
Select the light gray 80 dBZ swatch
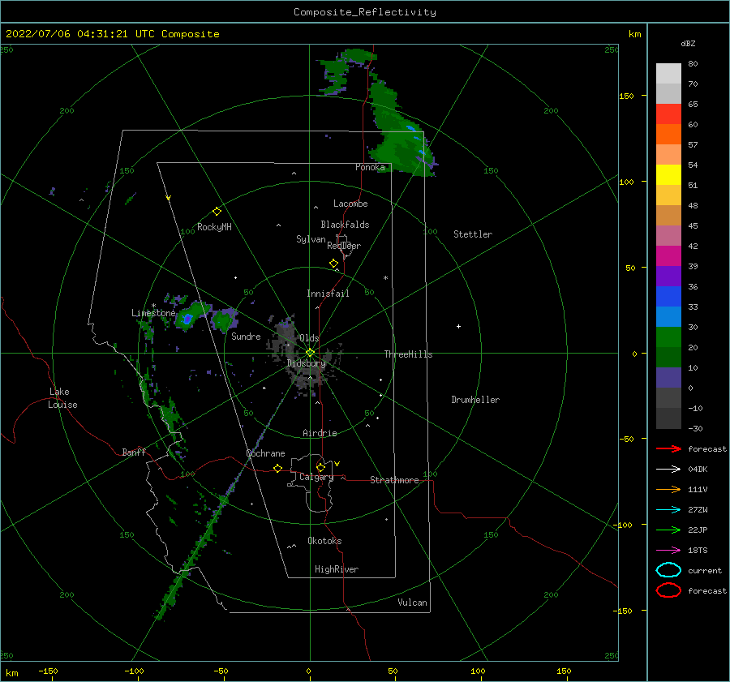(x=668, y=74)
